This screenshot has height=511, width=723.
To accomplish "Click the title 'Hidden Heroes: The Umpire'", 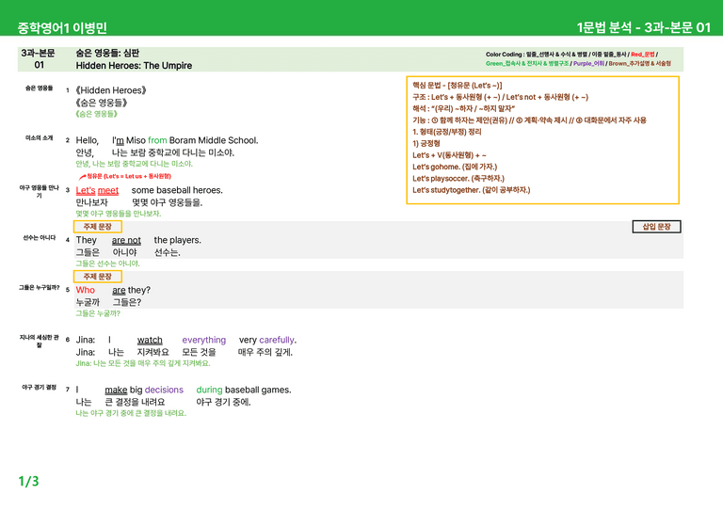I will click(134, 66).
